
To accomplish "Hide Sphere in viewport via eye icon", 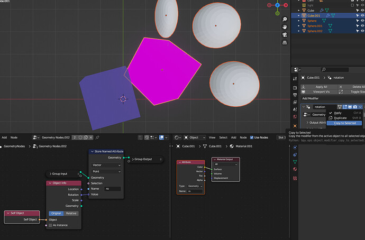I will [362, 21].
